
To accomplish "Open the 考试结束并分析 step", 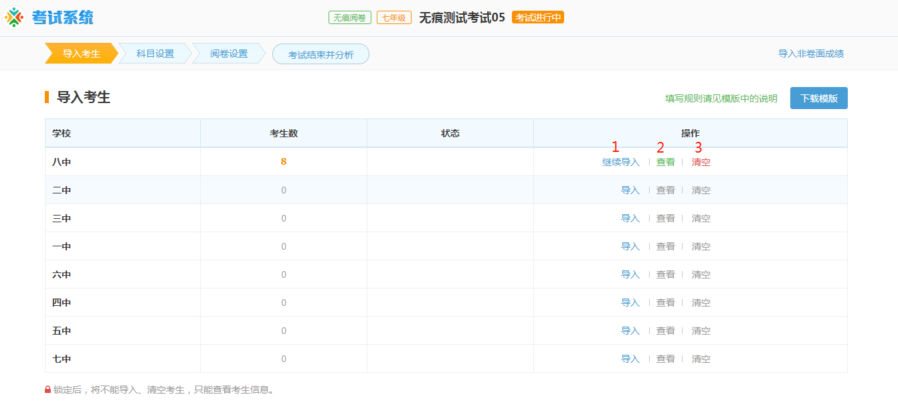I will point(321,54).
